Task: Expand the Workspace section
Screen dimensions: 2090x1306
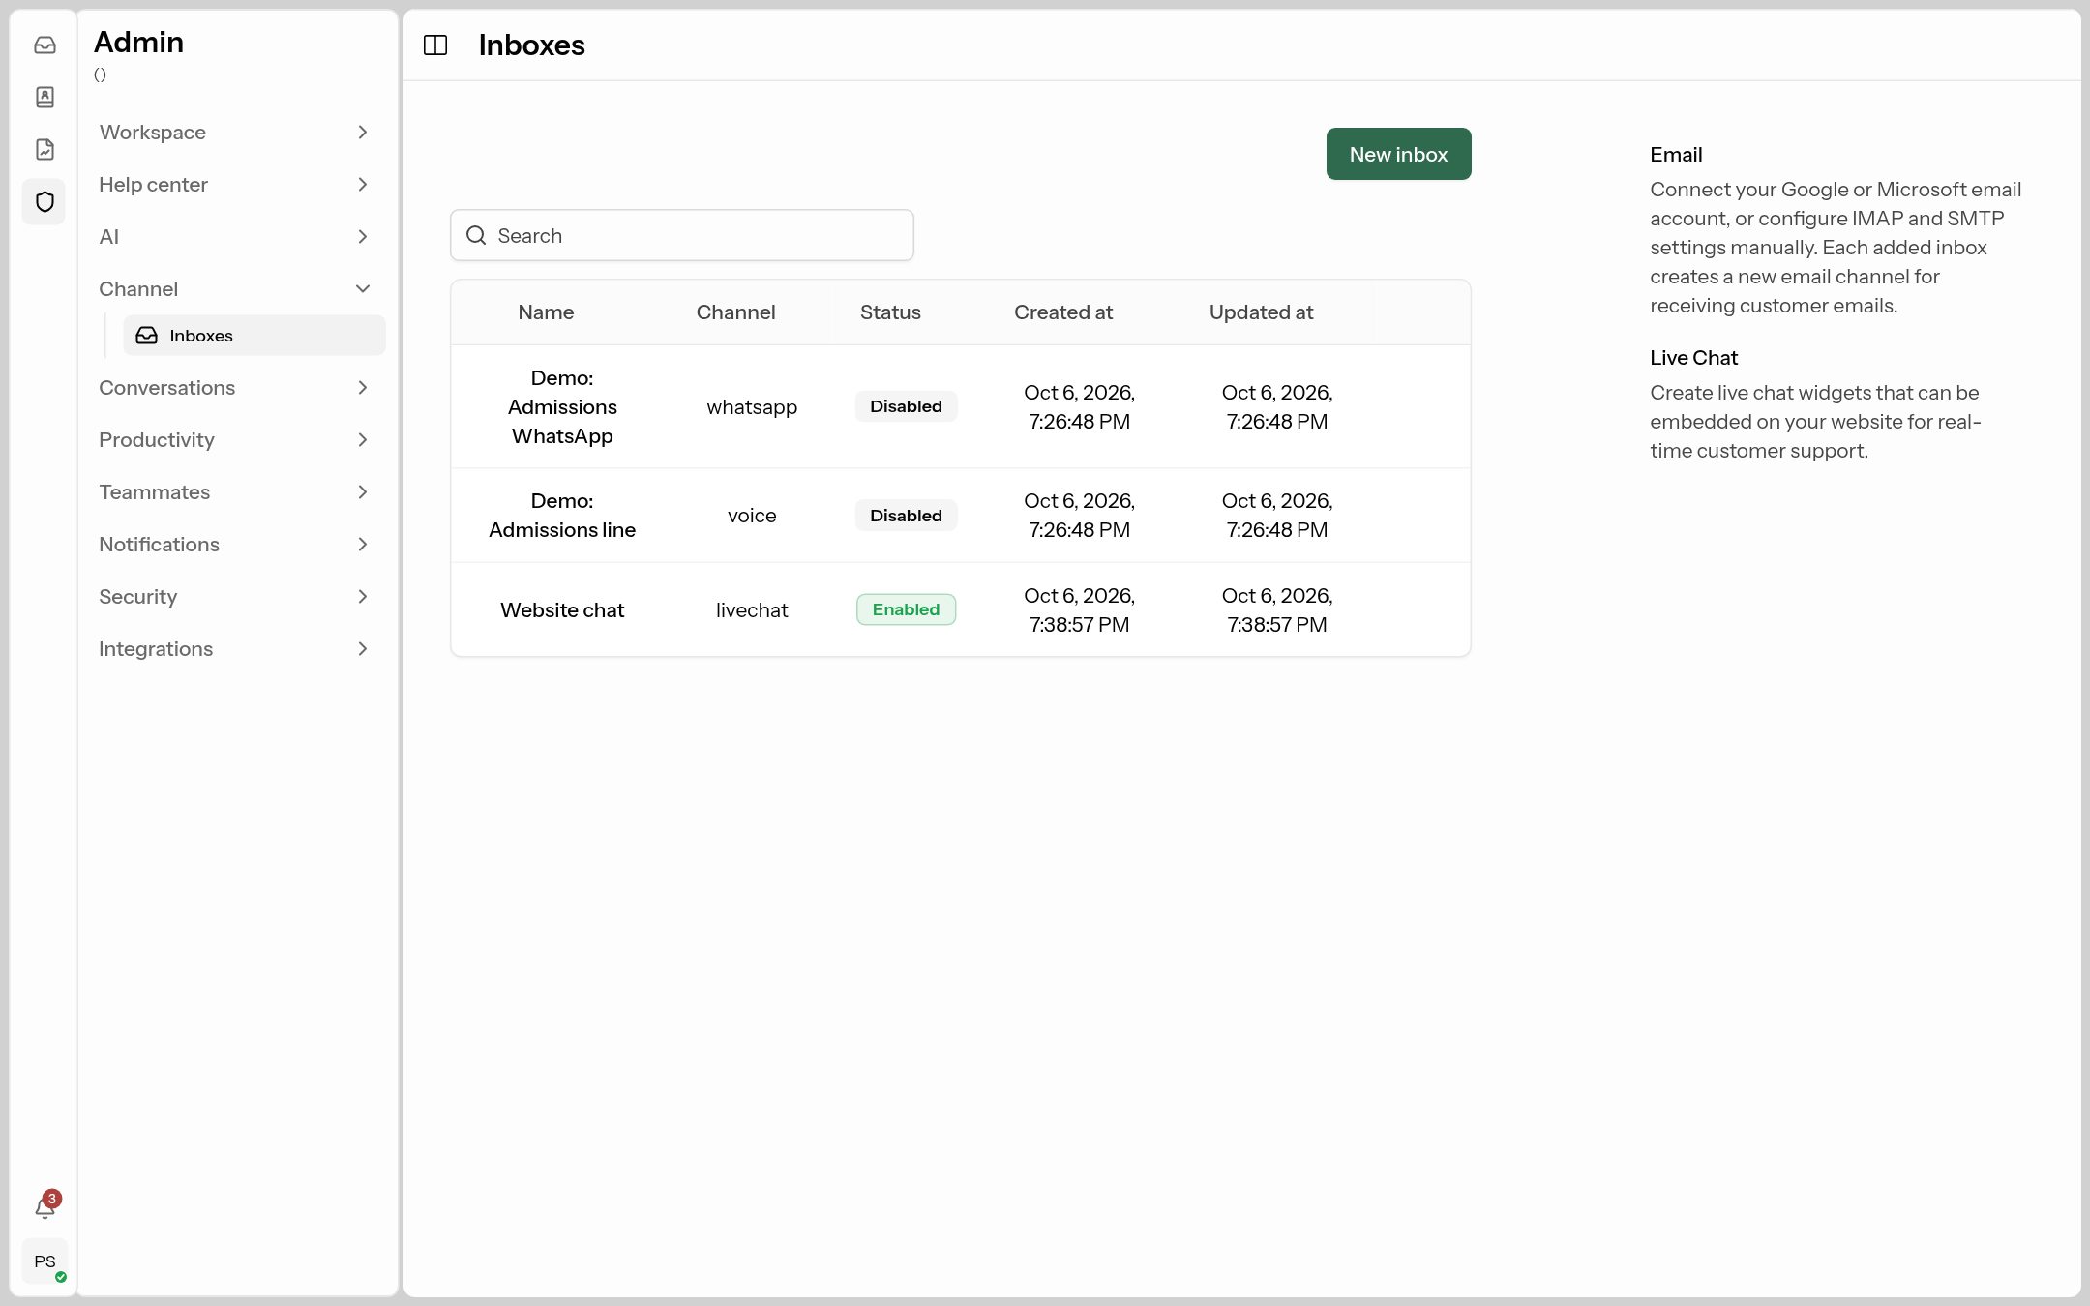Action: point(233,132)
